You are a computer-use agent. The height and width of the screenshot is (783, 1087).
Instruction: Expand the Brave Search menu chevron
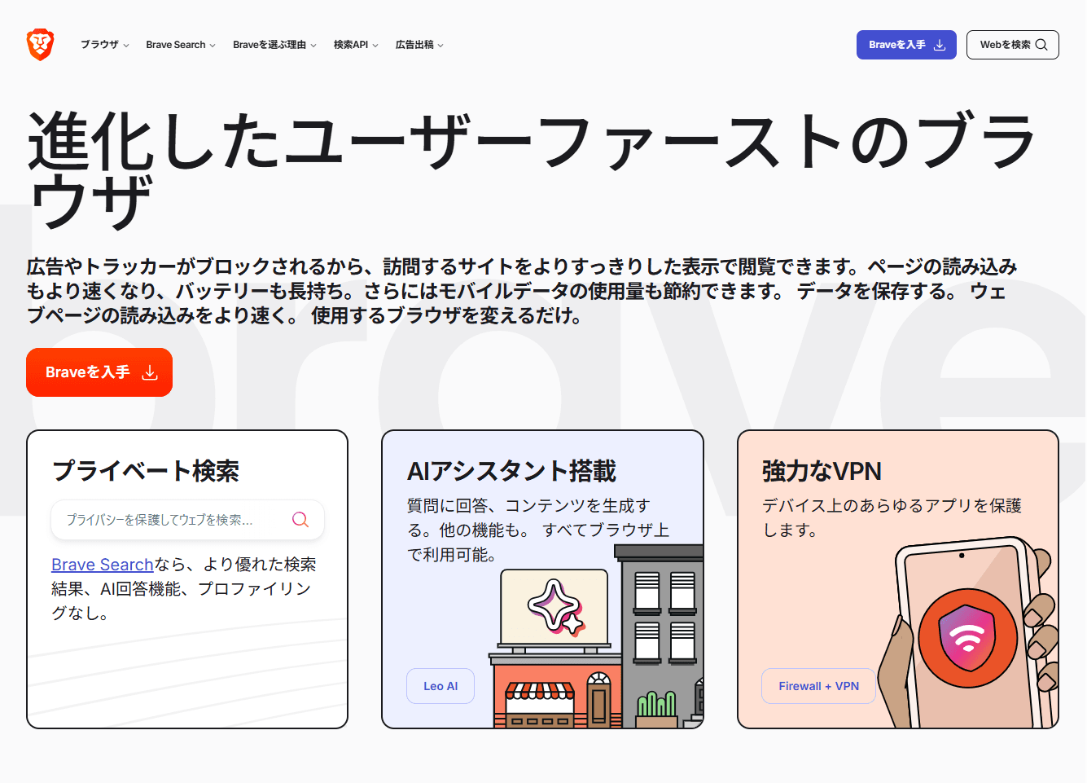(213, 46)
